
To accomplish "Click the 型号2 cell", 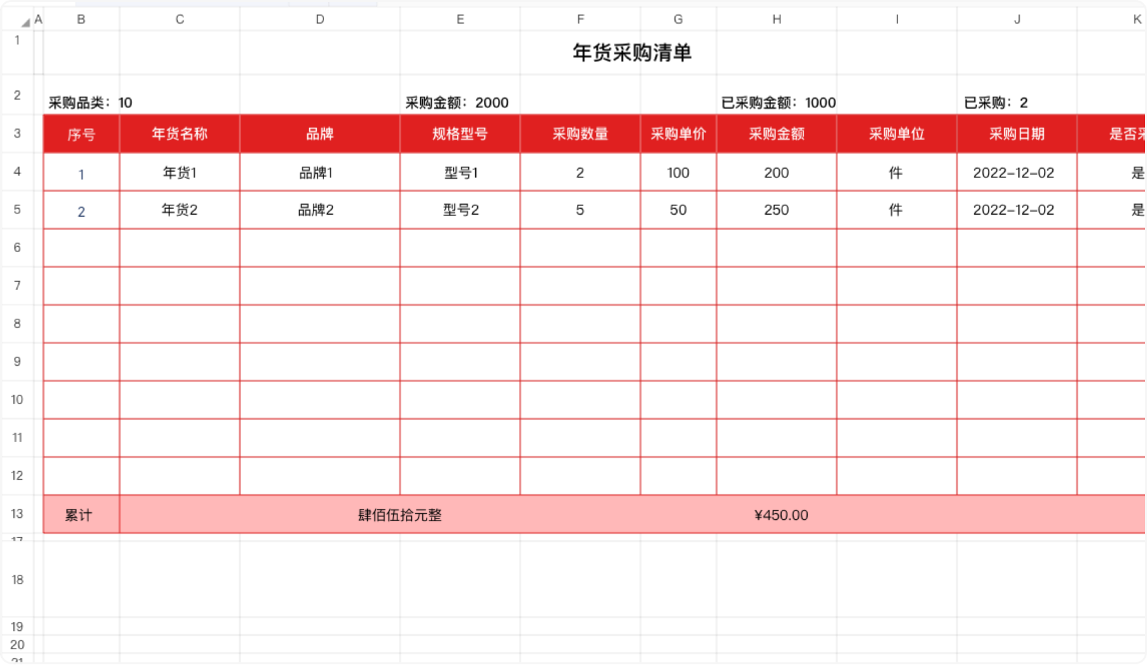I will click(460, 210).
